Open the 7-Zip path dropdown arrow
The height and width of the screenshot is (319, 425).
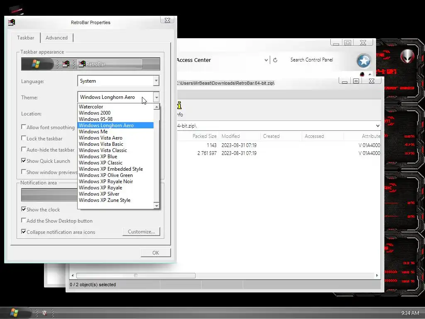(378, 126)
